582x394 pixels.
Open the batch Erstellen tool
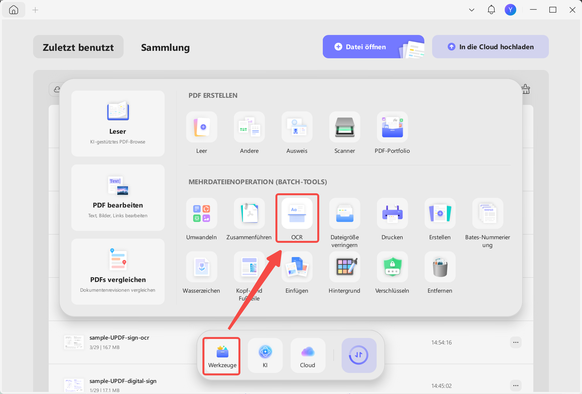click(440, 213)
